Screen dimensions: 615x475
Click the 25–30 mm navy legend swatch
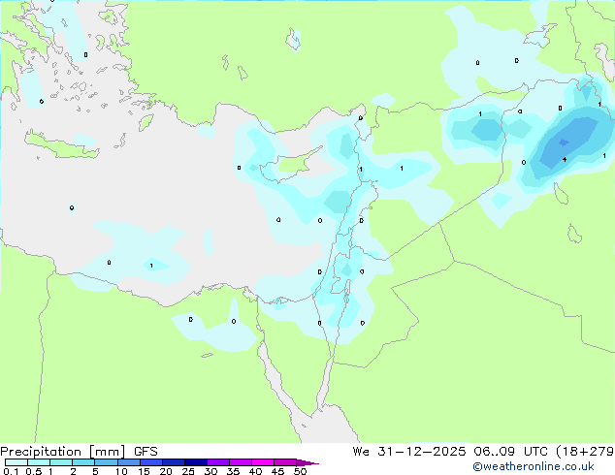tap(195, 462)
